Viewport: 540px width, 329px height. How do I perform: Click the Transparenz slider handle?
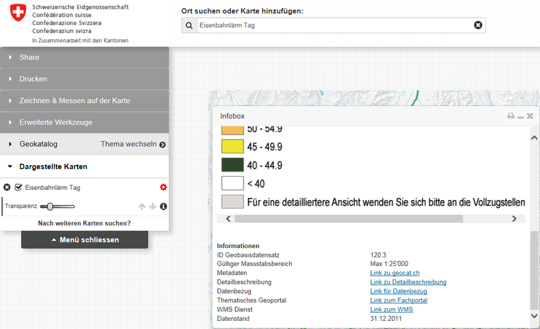point(50,206)
